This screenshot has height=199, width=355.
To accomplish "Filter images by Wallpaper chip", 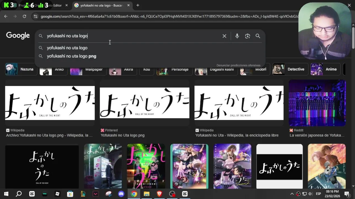I will [x=88, y=69].
